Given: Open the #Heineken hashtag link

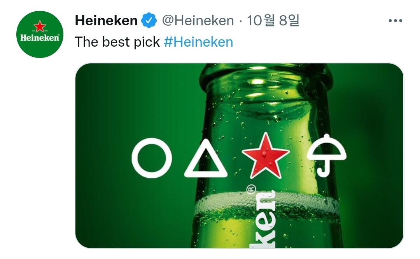Looking at the screenshot, I should (198, 42).
